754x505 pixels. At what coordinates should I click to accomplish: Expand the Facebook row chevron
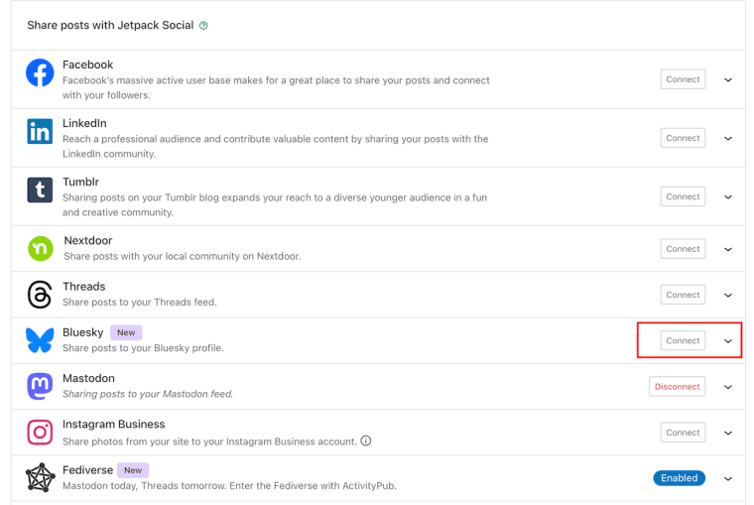coord(728,79)
